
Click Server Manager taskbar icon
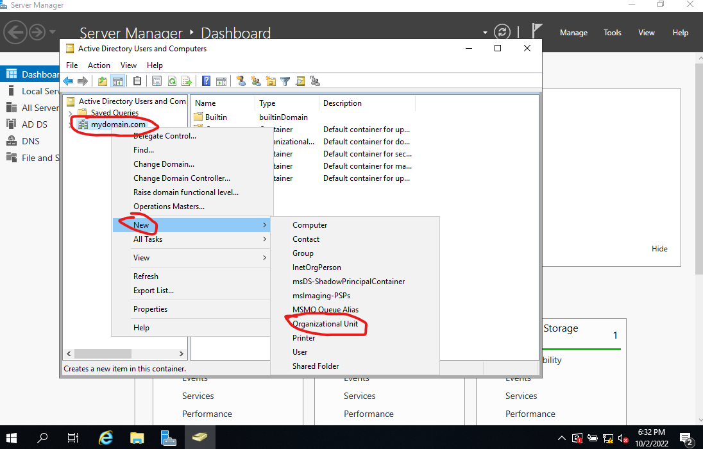pyautogui.click(x=169, y=437)
